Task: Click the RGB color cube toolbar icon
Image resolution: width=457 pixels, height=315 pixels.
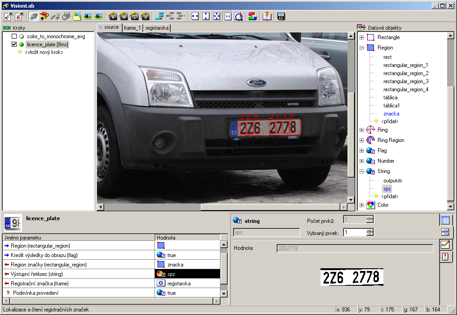Action: pos(252,17)
